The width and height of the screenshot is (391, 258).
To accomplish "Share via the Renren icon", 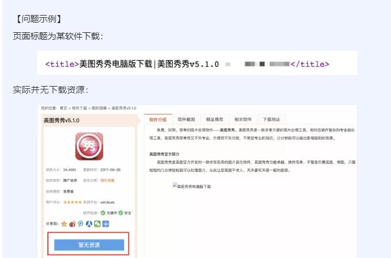I will click(x=89, y=224).
